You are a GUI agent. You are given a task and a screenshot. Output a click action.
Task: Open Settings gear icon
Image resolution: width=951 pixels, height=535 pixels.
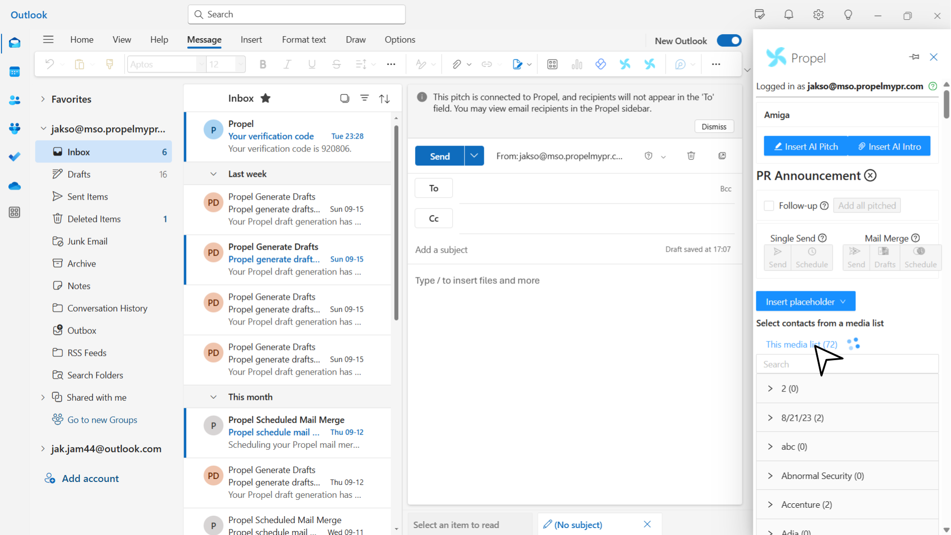[x=818, y=15]
